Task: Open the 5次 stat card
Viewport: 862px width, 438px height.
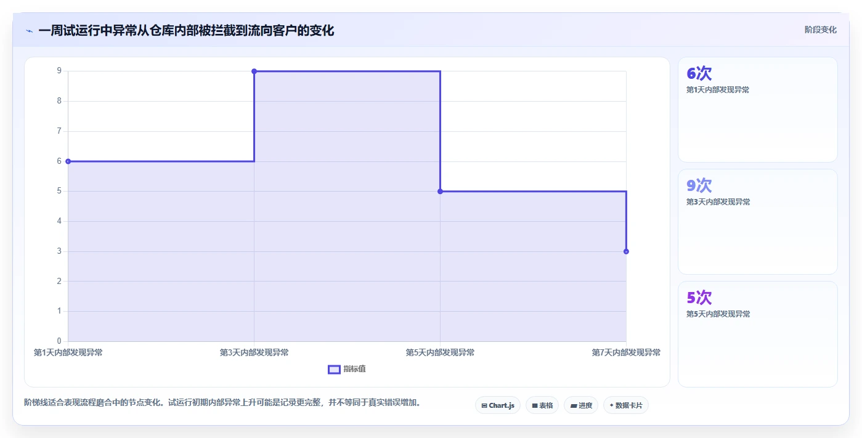Action: pos(758,334)
